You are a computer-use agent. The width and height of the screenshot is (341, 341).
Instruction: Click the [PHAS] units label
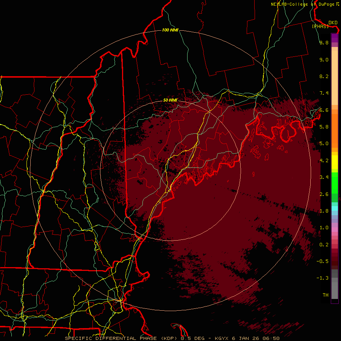click(320, 27)
